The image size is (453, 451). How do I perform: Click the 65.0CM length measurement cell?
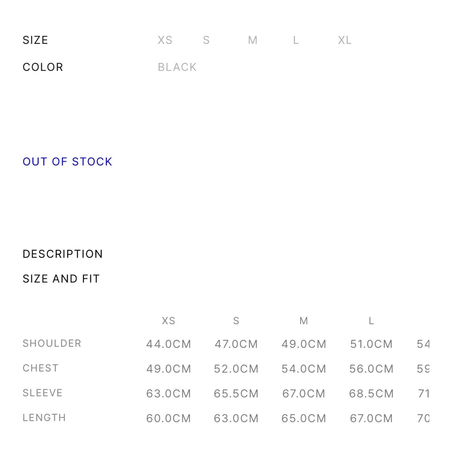tap(304, 419)
